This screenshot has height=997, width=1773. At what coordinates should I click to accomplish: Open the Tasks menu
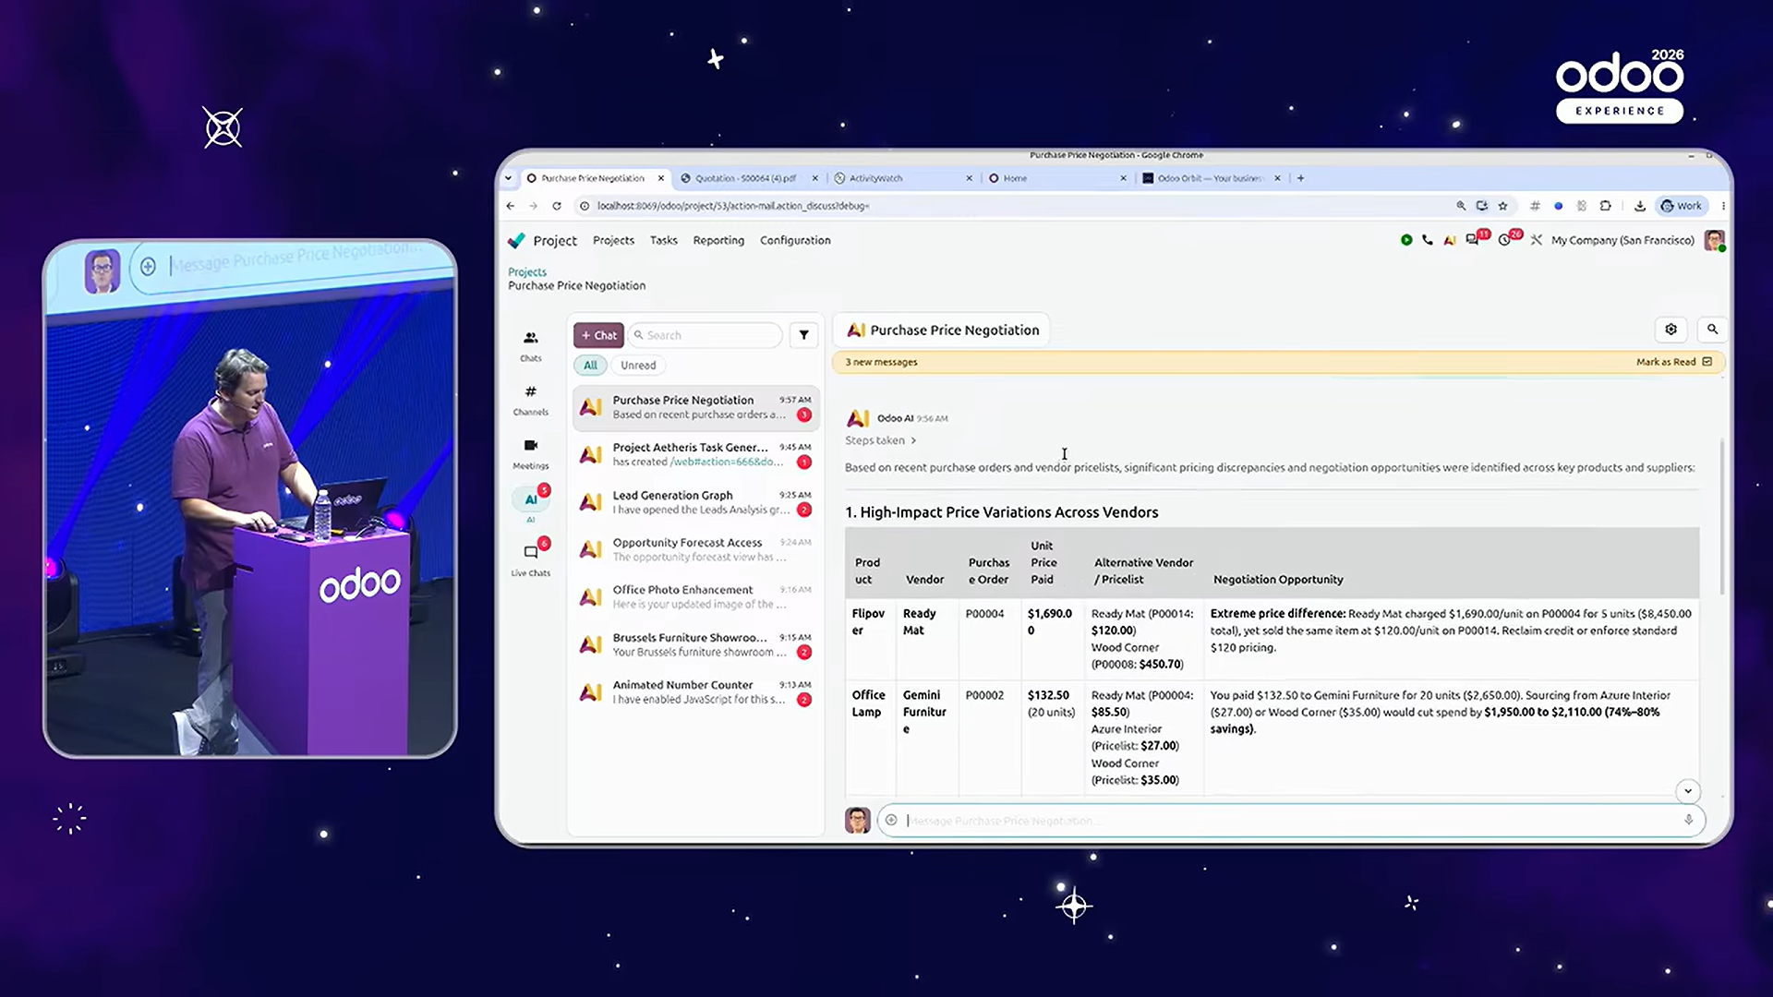(663, 240)
